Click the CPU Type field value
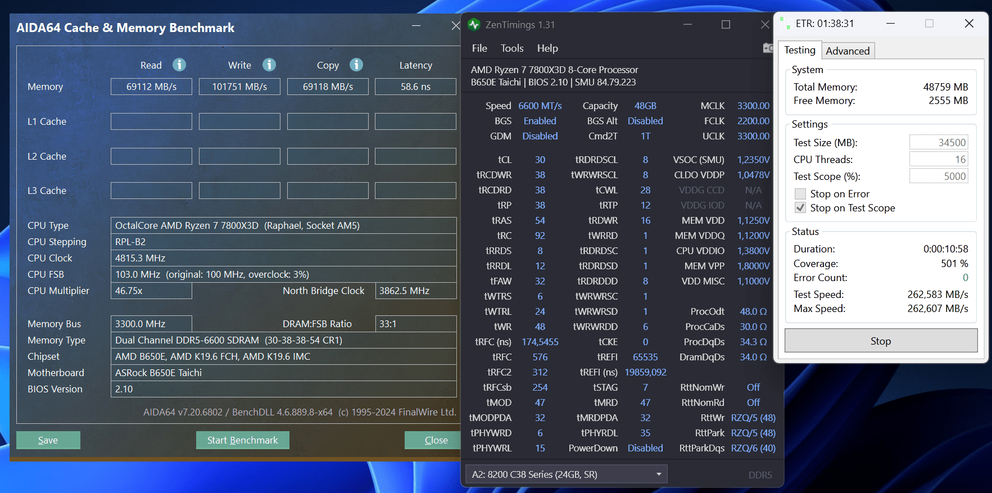992x493 pixels. 283,225
